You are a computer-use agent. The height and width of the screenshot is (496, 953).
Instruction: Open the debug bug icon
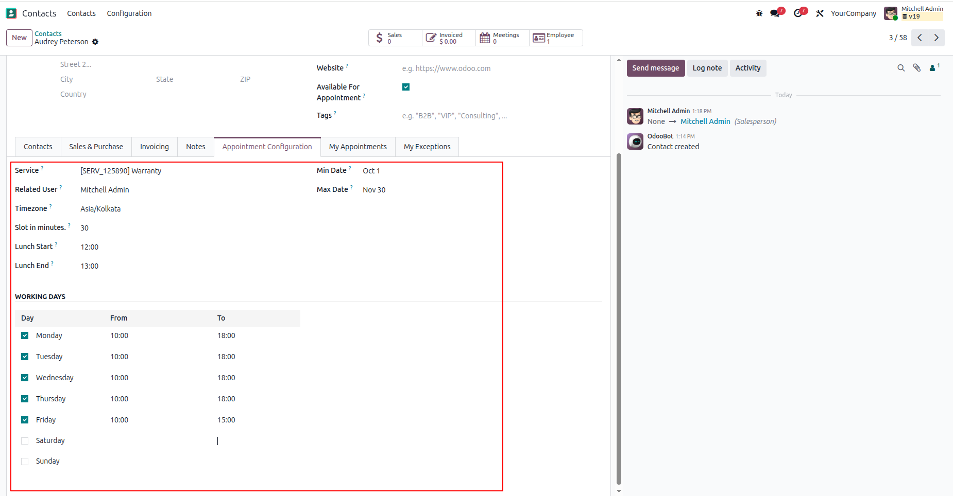tap(759, 13)
